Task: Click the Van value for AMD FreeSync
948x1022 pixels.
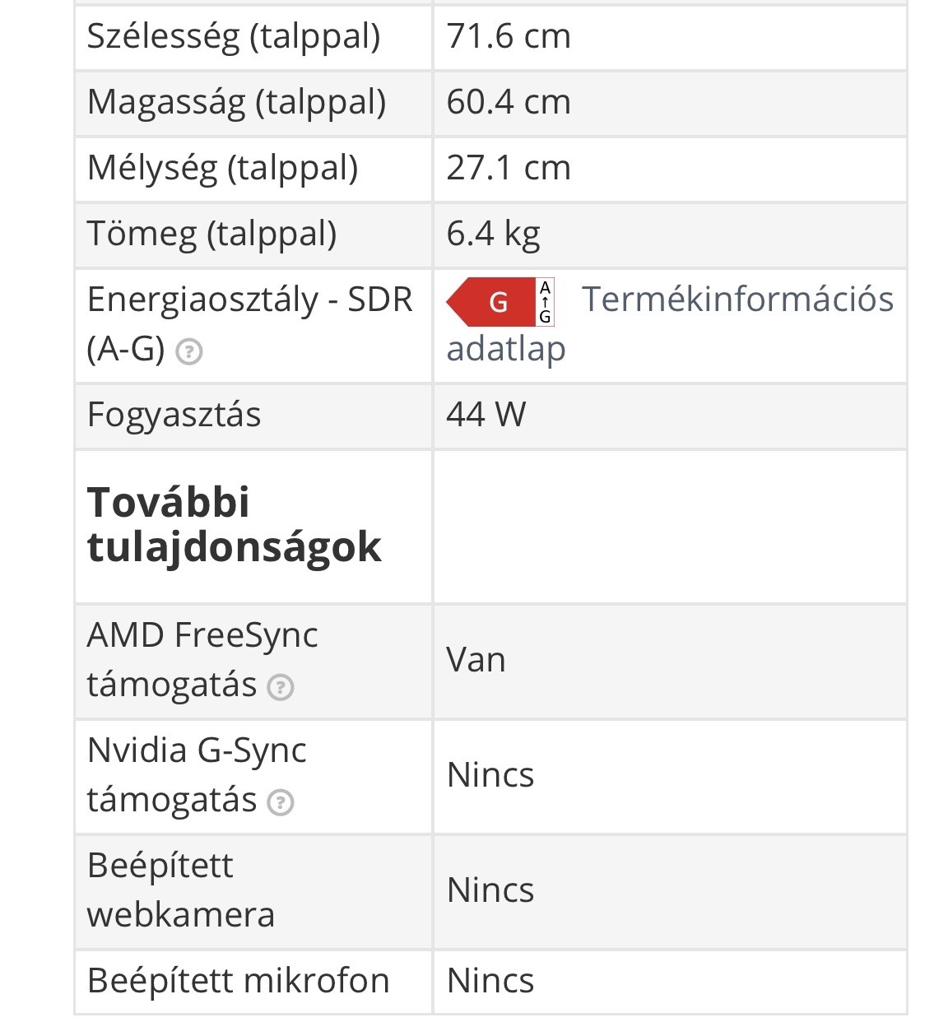Action: point(476,661)
